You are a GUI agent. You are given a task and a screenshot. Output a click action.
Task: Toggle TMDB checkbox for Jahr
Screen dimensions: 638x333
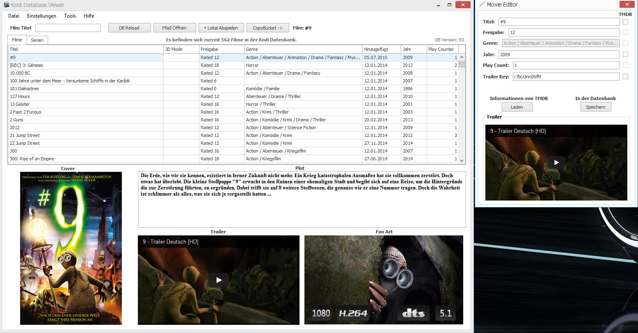625,54
